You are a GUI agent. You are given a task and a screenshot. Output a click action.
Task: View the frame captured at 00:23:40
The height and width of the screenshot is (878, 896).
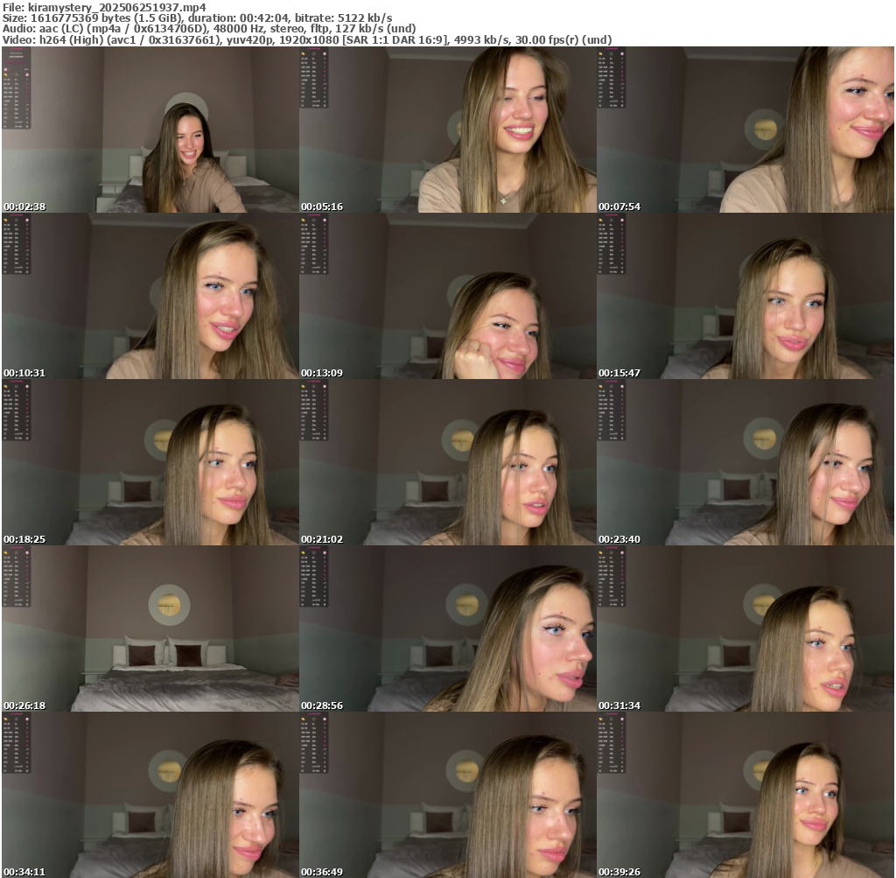click(x=745, y=462)
